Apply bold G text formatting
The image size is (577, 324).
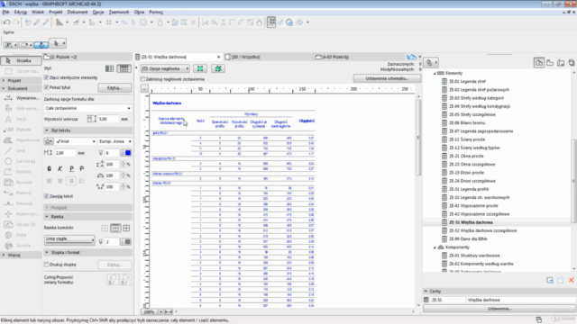coord(50,168)
